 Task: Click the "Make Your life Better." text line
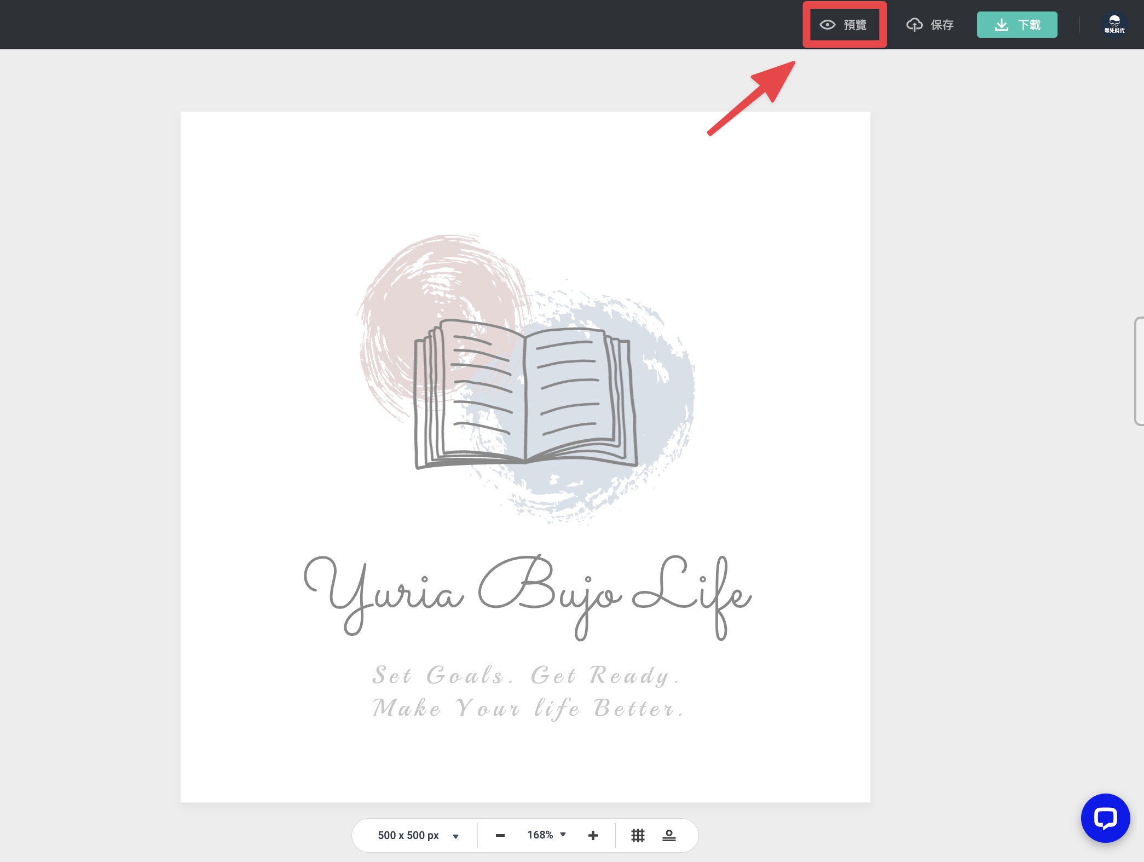click(x=528, y=708)
